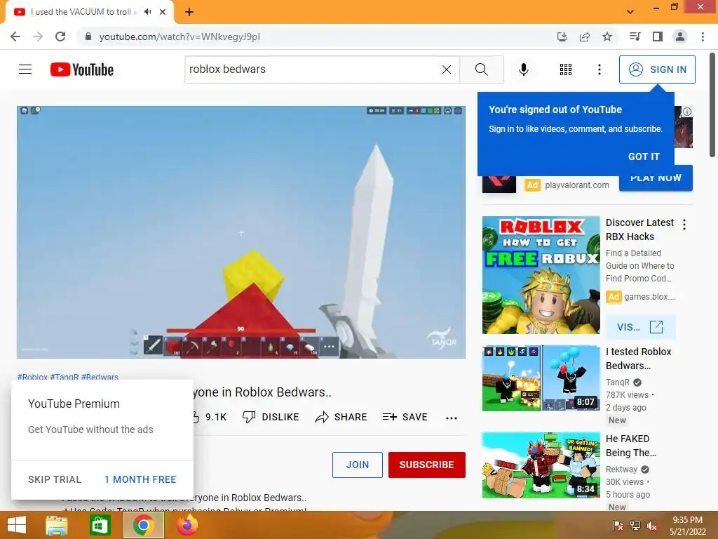Open File Explorer from taskbar

pyautogui.click(x=57, y=525)
